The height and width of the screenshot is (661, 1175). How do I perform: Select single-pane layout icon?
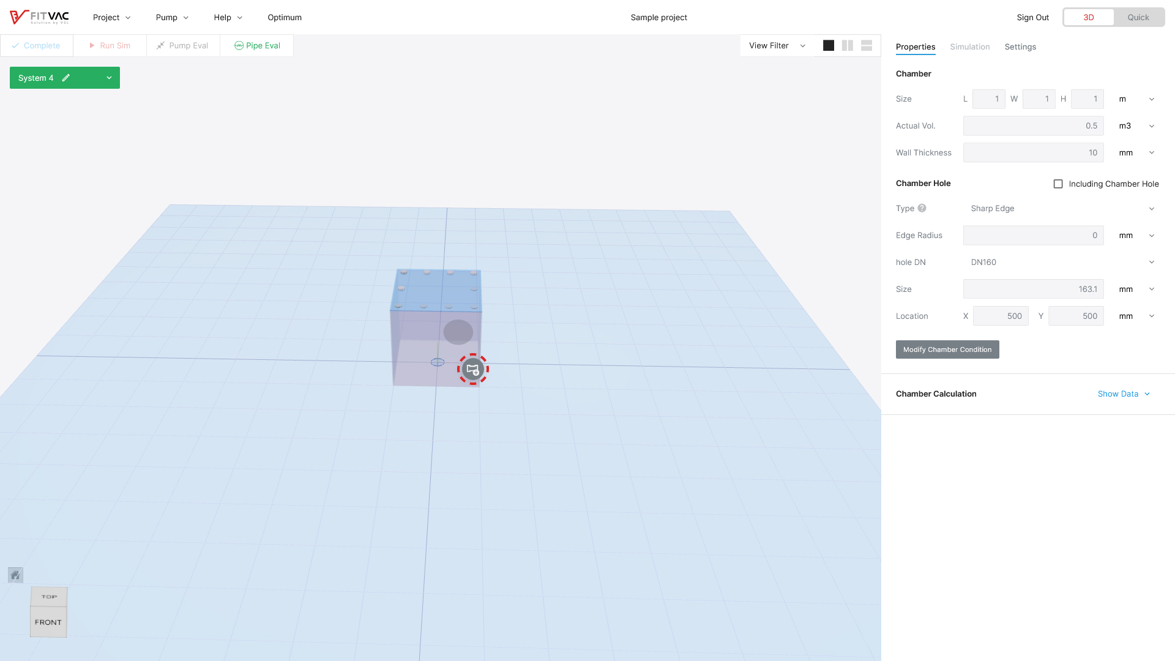tap(829, 45)
